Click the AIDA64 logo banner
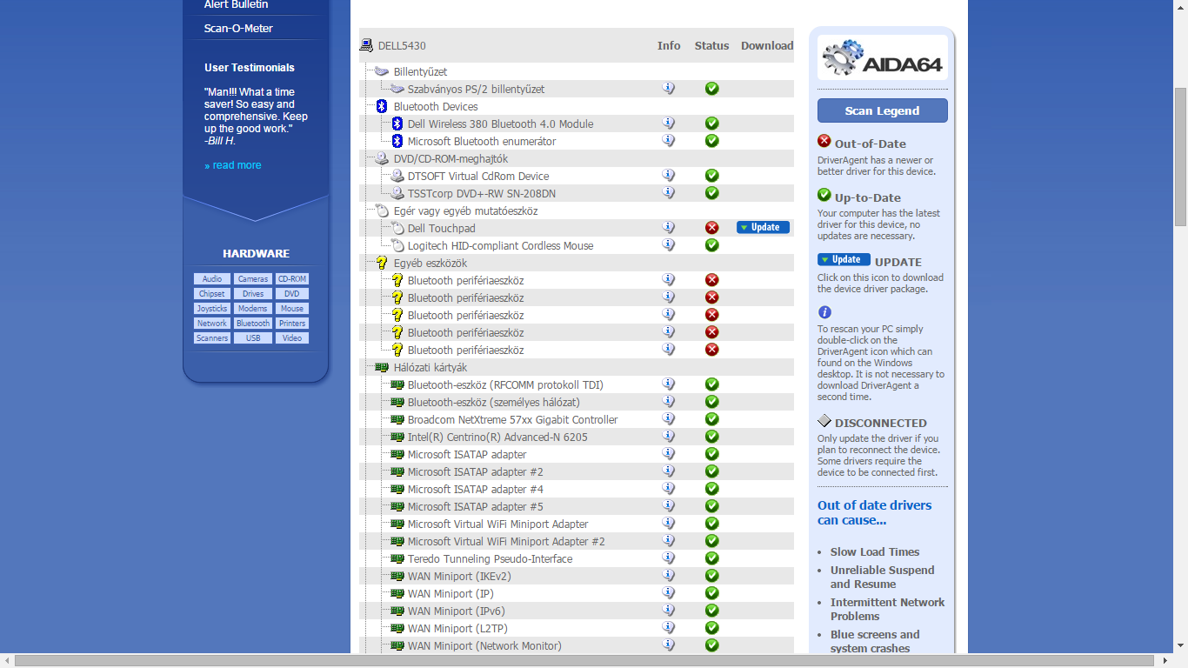Screen dimensions: 1188x668 pyautogui.click(x=883, y=57)
